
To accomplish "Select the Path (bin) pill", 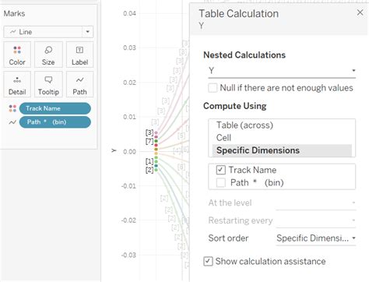I will (55, 122).
